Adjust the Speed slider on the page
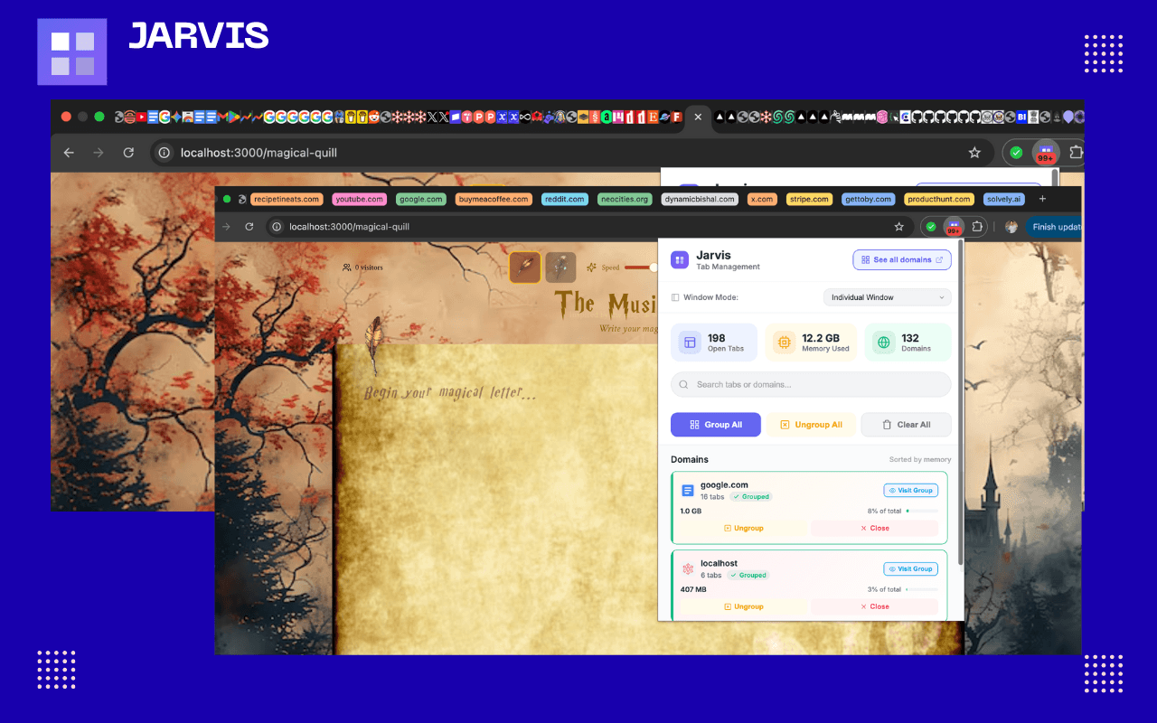1157x723 pixels. (x=654, y=268)
